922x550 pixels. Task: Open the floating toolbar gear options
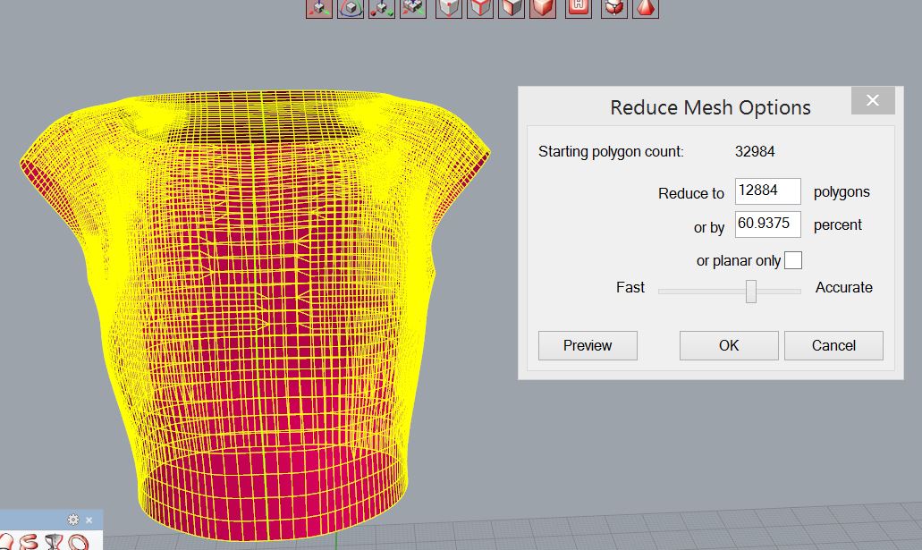click(73, 520)
